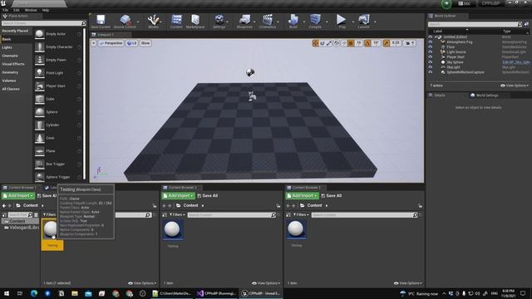The height and width of the screenshot is (299, 532).
Task: Toggle visibility of Floor actor
Action: (x=431, y=47)
